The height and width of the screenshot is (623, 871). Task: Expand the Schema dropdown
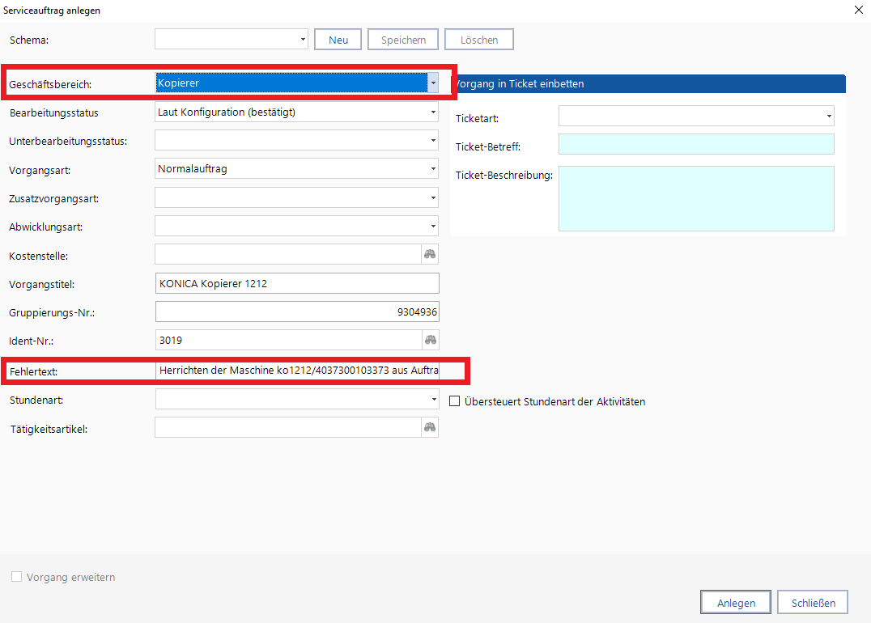(303, 39)
